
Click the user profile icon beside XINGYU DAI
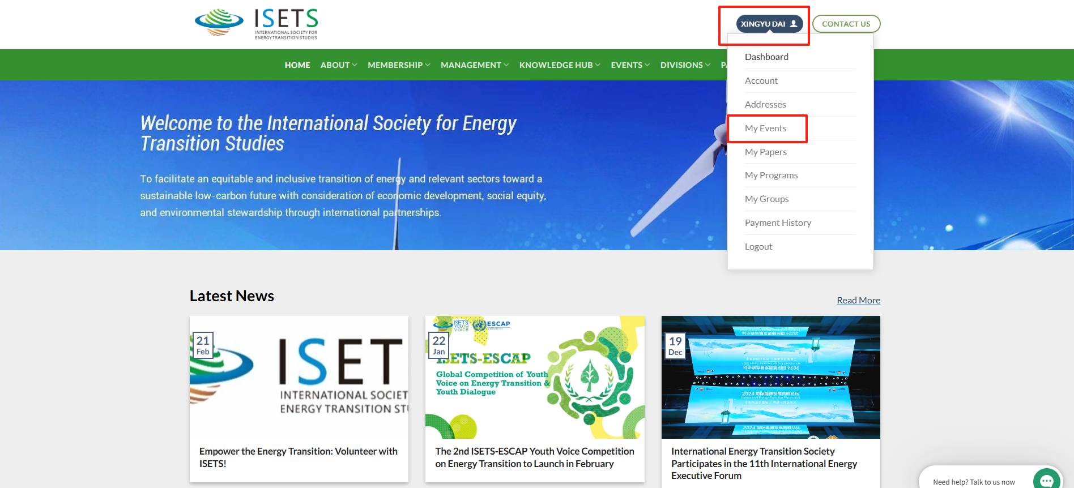(x=794, y=24)
